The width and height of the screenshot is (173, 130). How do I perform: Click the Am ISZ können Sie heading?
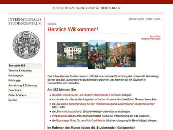pos(62,90)
